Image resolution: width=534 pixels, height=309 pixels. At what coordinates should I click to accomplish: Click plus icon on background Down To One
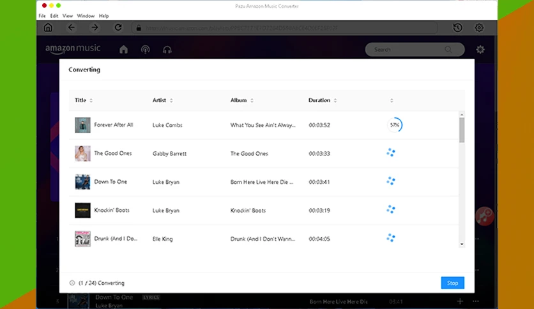click(460, 301)
